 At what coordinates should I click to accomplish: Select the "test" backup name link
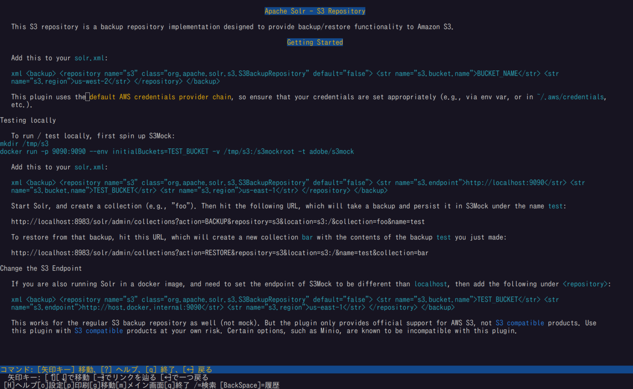click(555, 206)
